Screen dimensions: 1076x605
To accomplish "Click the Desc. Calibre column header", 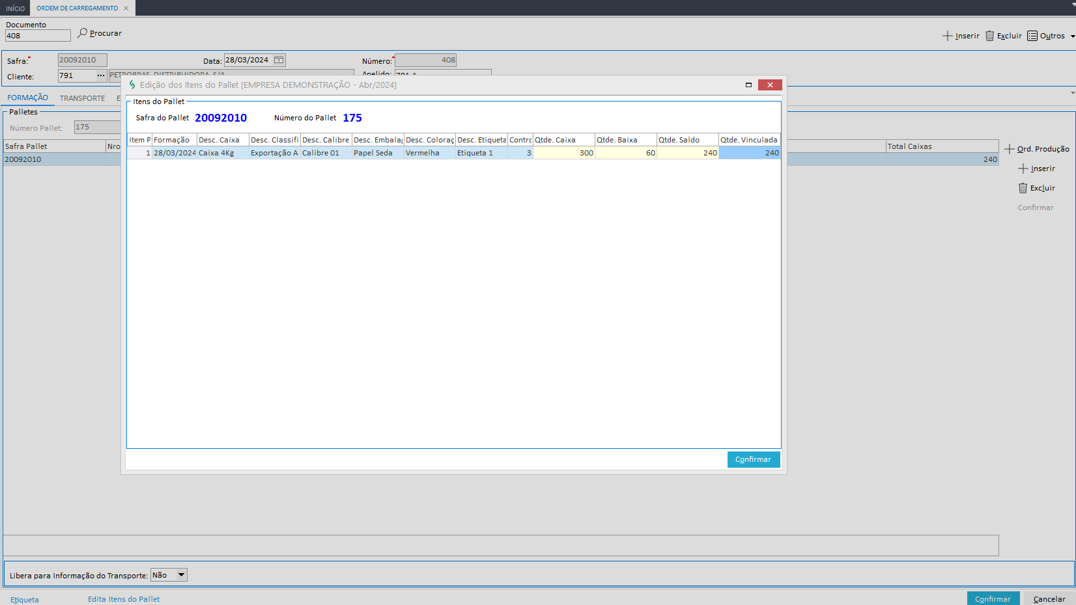I will [x=326, y=140].
